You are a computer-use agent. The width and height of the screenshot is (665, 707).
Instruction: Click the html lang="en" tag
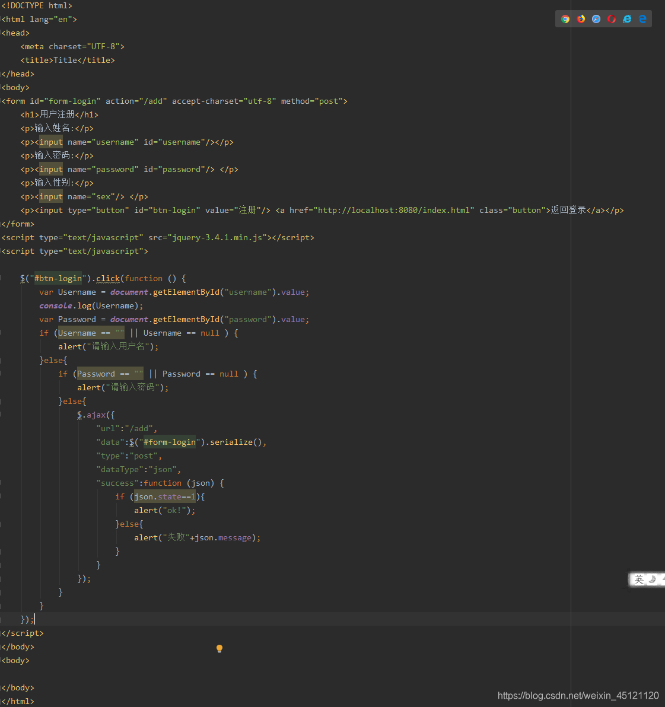(39, 20)
